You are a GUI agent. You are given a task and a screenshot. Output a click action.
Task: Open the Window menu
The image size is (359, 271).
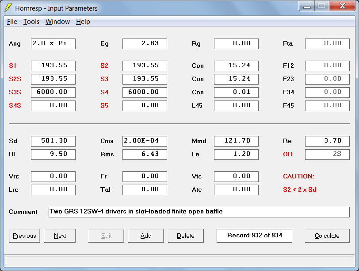(x=57, y=22)
